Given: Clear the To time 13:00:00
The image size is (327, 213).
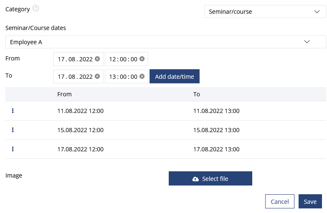Looking at the screenshot, I should click(142, 76).
